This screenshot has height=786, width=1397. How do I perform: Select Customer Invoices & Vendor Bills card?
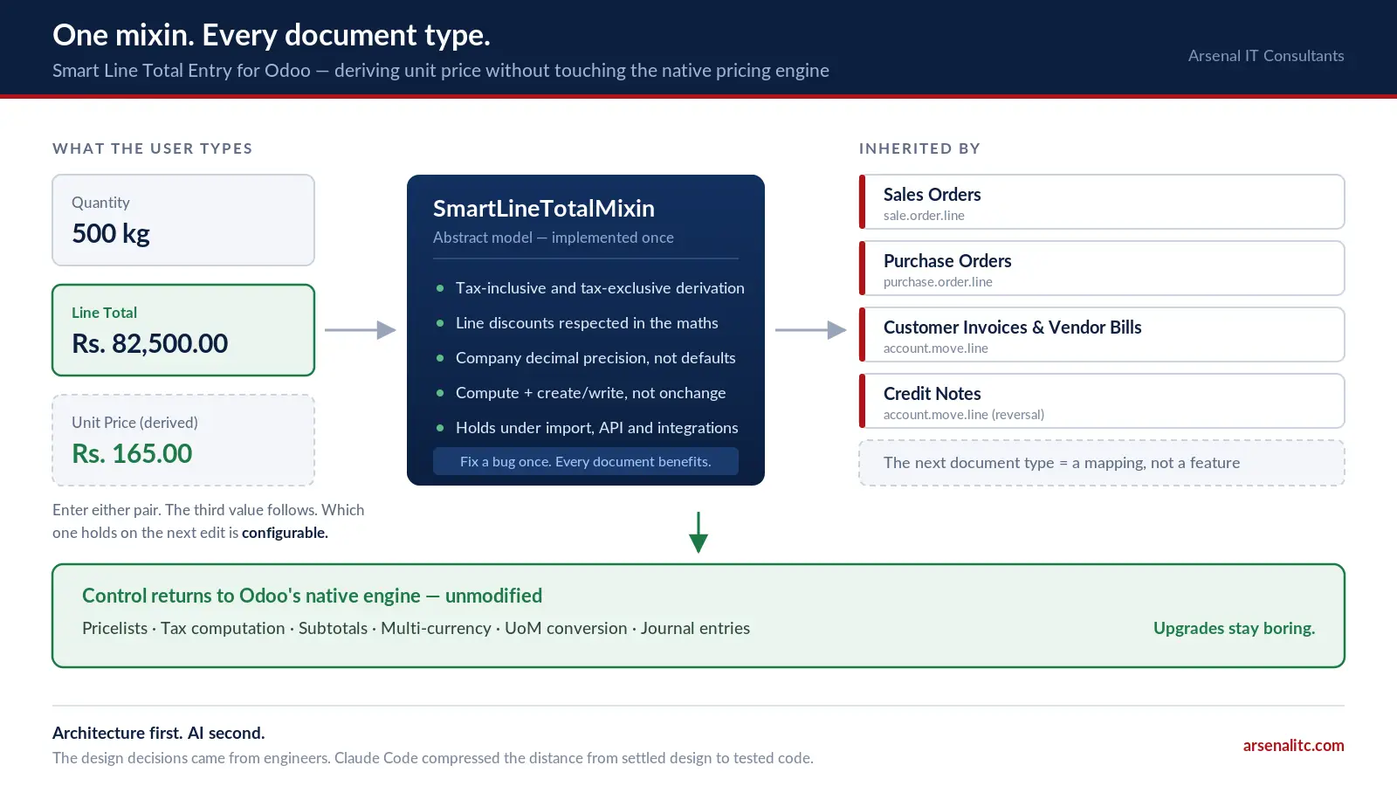click(1102, 334)
